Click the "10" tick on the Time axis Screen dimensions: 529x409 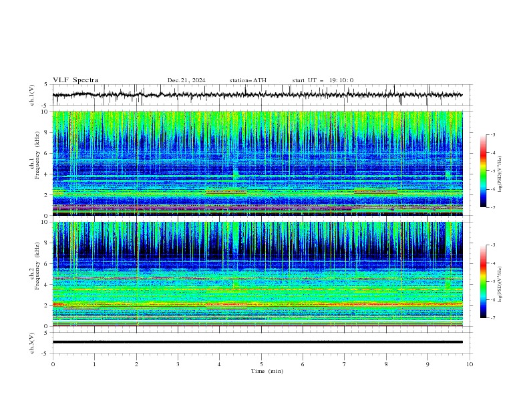(470, 364)
